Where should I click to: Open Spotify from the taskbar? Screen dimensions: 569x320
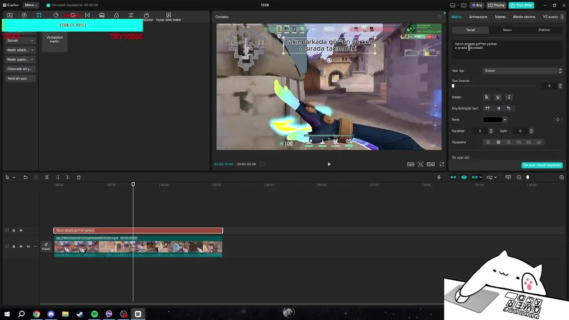tap(94, 314)
